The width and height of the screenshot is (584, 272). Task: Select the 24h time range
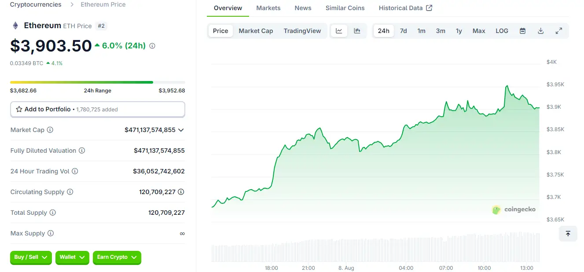(x=384, y=31)
